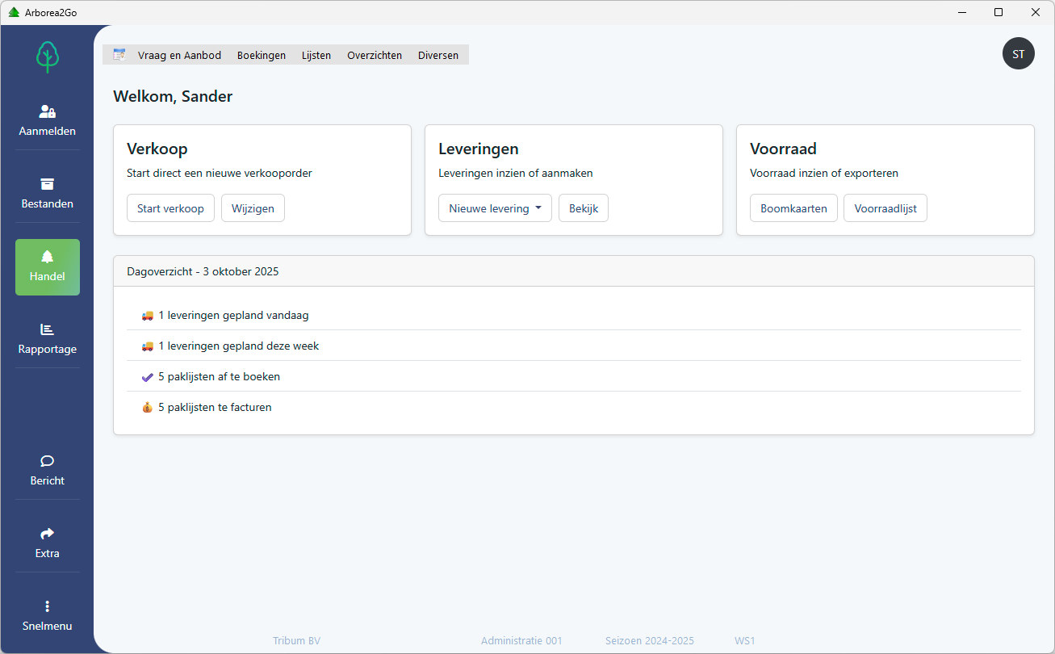Image resolution: width=1055 pixels, height=654 pixels.
Task: Open the Overzichten menu
Action: [x=375, y=56]
